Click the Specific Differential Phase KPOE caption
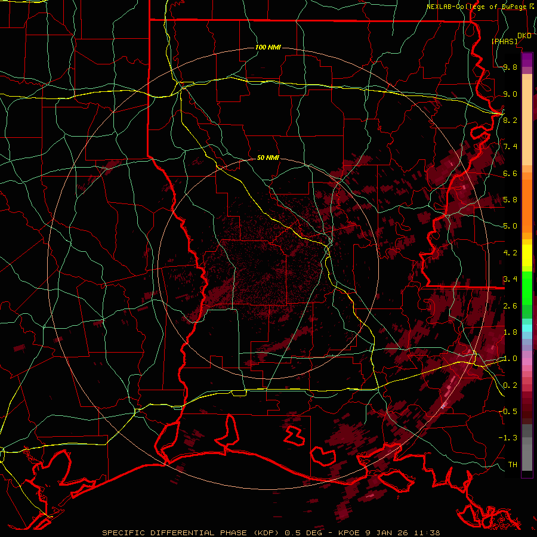Viewport: 537px width, 537px height. click(271, 533)
